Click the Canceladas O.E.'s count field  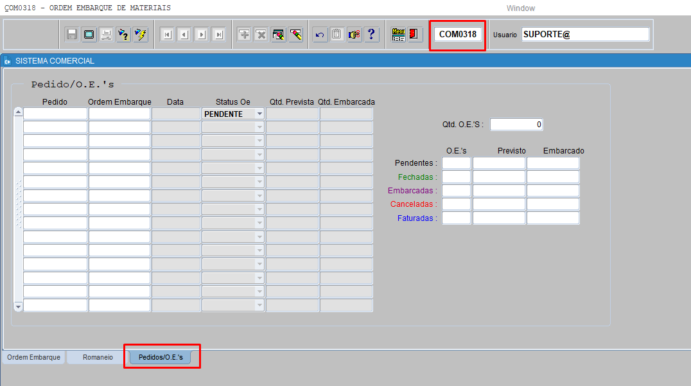(456, 204)
